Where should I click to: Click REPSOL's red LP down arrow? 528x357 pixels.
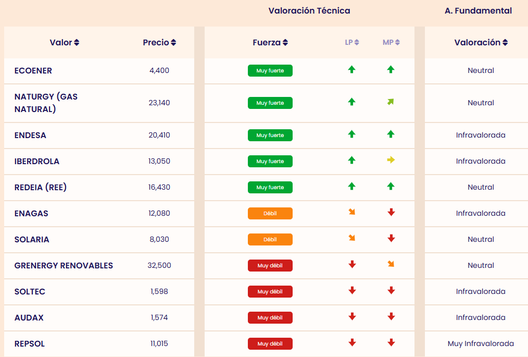(x=351, y=342)
